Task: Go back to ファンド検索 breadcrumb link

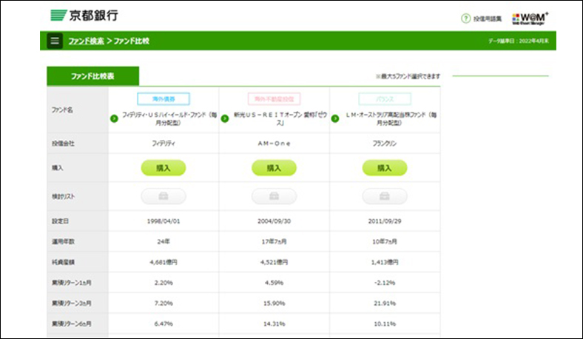Action: coord(86,41)
